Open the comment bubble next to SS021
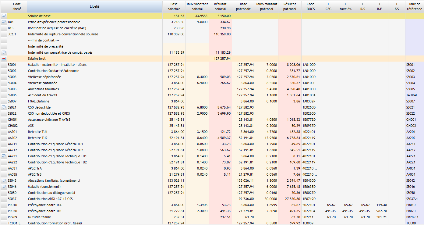The image size is (424, 225). tap(4, 107)
